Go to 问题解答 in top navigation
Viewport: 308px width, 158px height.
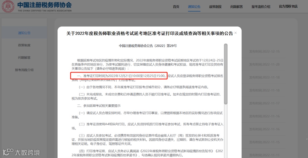click(236, 7)
